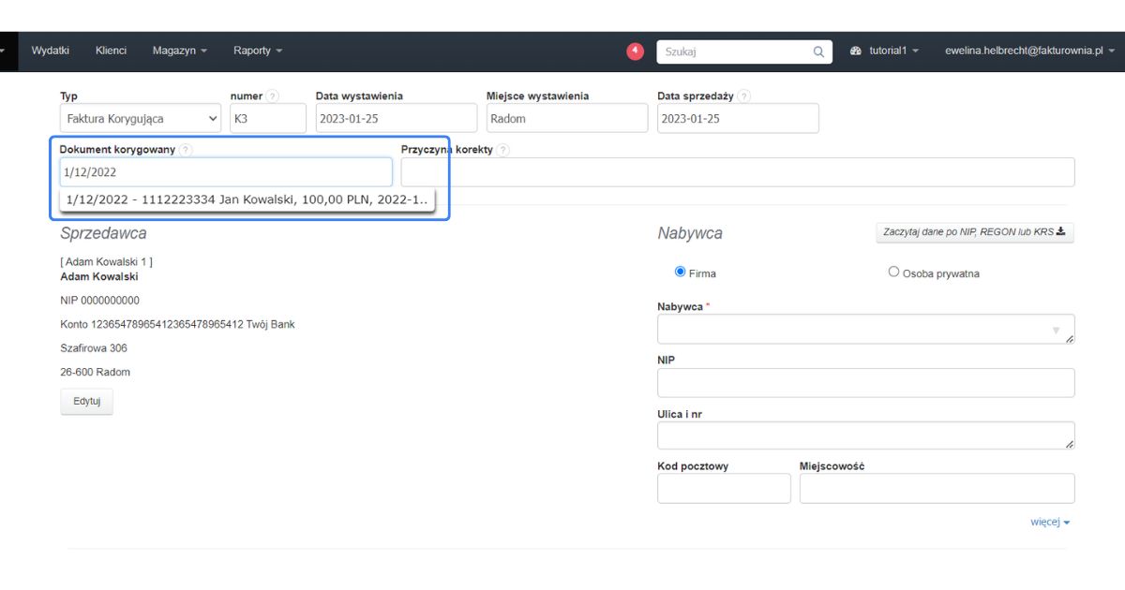The width and height of the screenshot is (1125, 590).
Task: Click the seller text 26-600 Radom
Action: pos(95,372)
